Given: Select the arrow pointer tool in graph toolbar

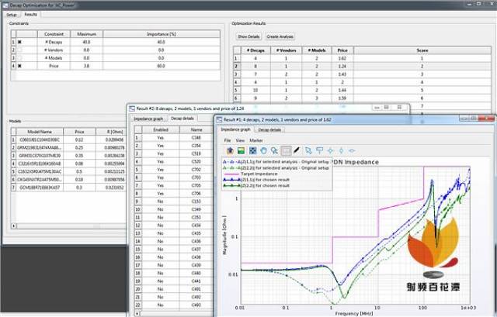Looking at the screenshot, I should [x=308, y=150].
